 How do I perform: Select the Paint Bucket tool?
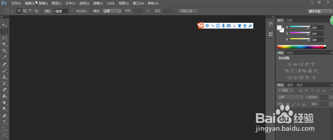[4, 96]
